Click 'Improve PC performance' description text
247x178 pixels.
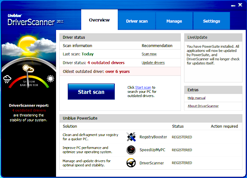[87, 150]
